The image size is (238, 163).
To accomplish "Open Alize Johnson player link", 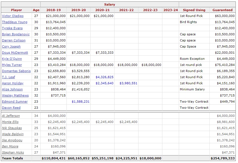I will point(12,89).
